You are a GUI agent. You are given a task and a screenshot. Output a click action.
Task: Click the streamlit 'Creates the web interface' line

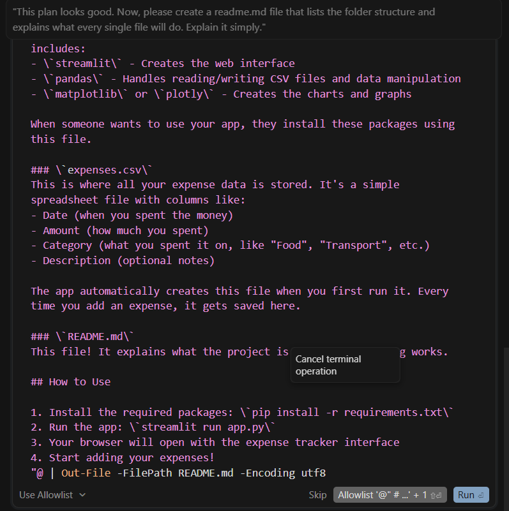(x=162, y=63)
